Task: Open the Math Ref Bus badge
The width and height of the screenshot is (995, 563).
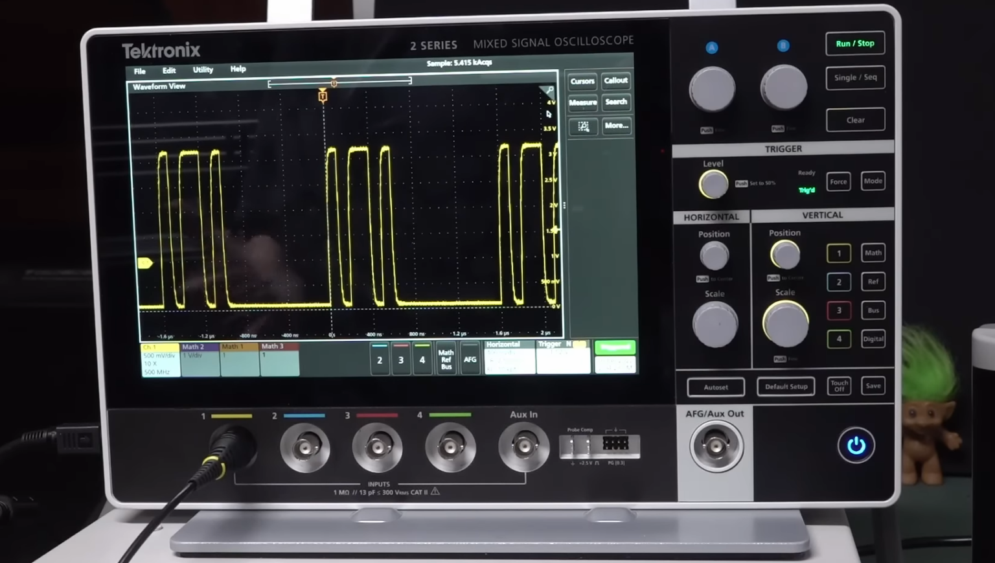Action: [x=445, y=360]
